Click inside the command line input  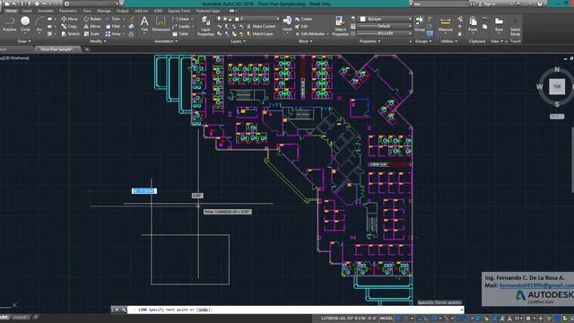[296, 310]
